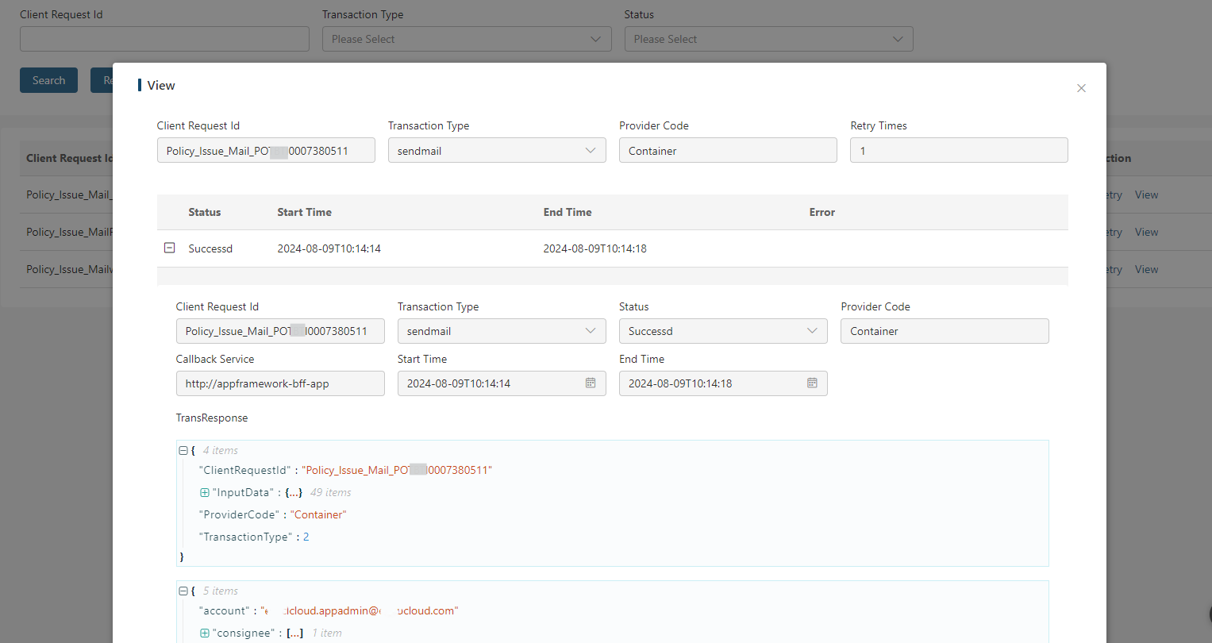Expand the InputData JSON node
The image size is (1212, 643).
205,493
